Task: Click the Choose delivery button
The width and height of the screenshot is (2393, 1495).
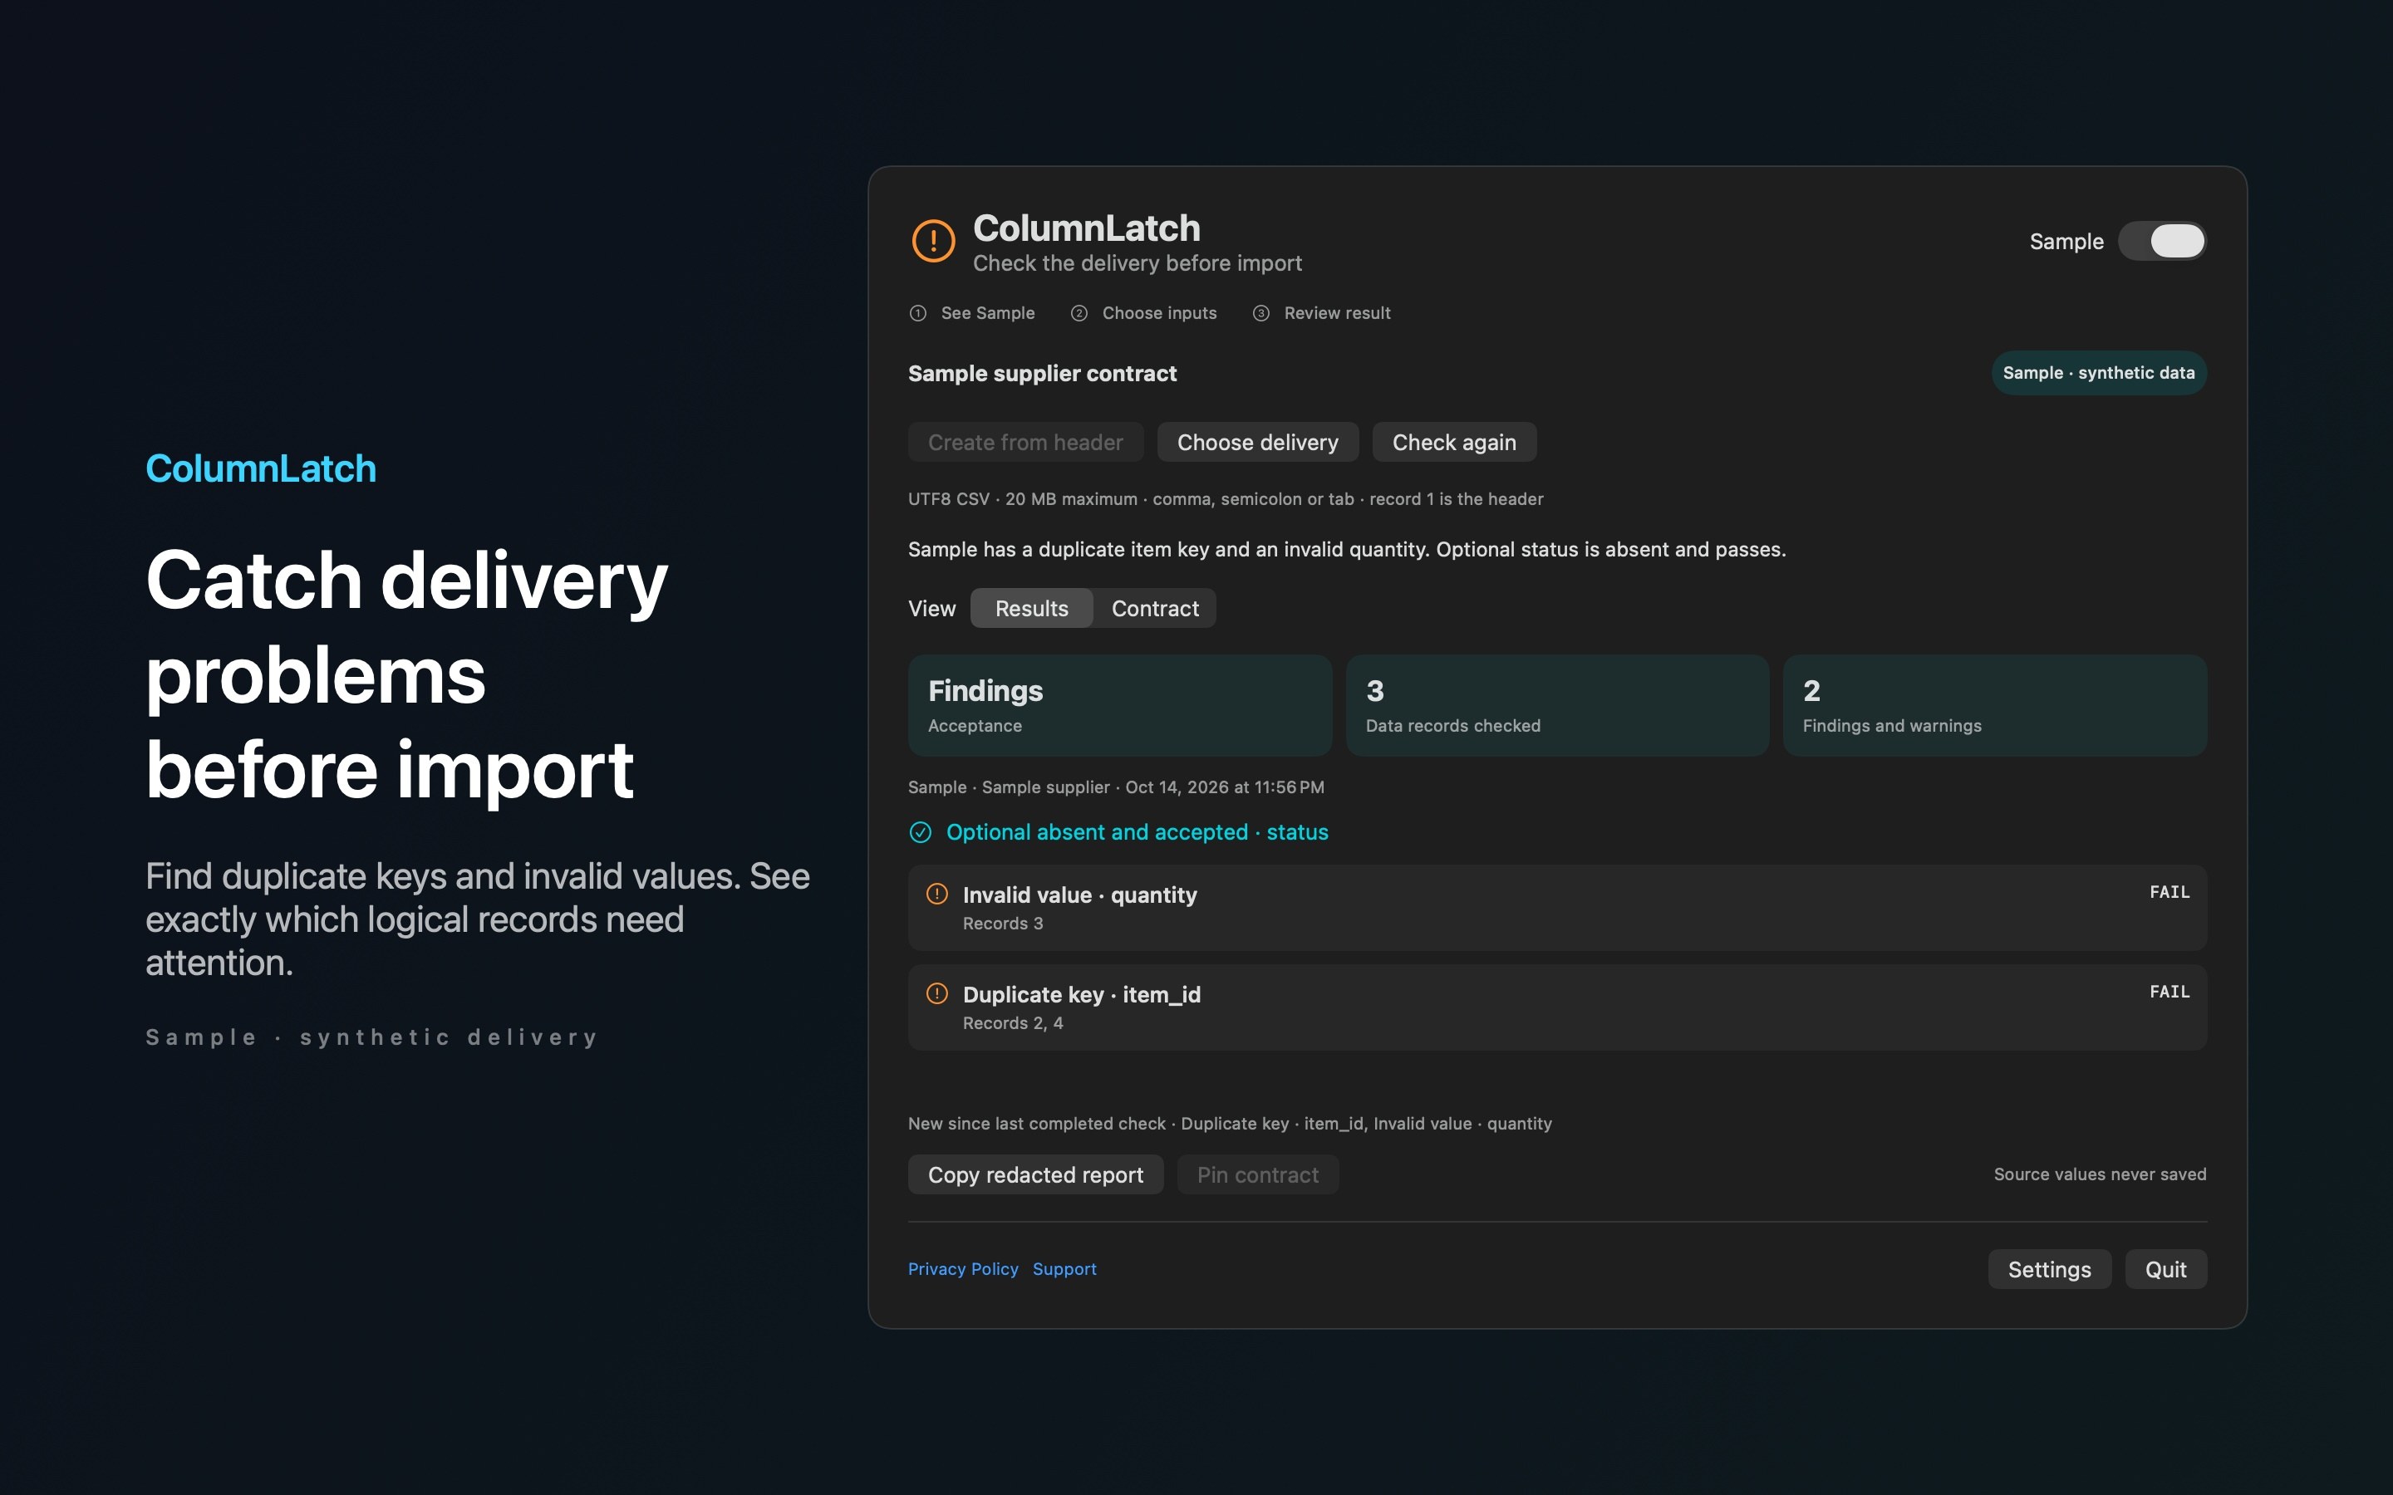Action: (x=1257, y=442)
